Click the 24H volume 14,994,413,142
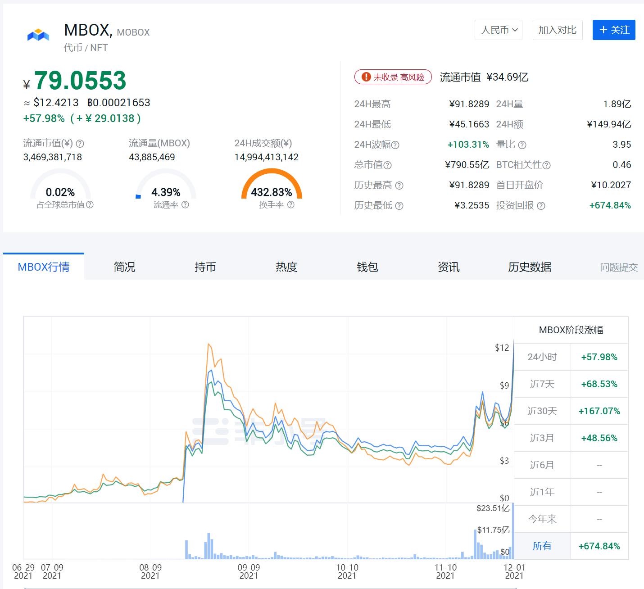 pyautogui.click(x=267, y=157)
